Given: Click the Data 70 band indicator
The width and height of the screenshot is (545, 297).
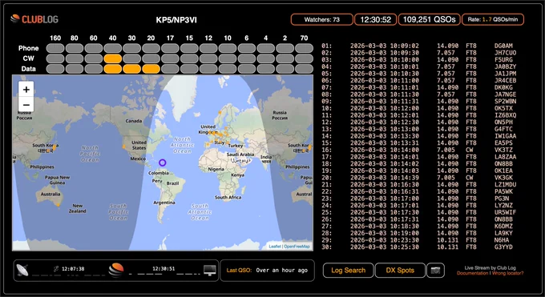Looking at the screenshot, I should [304, 69].
